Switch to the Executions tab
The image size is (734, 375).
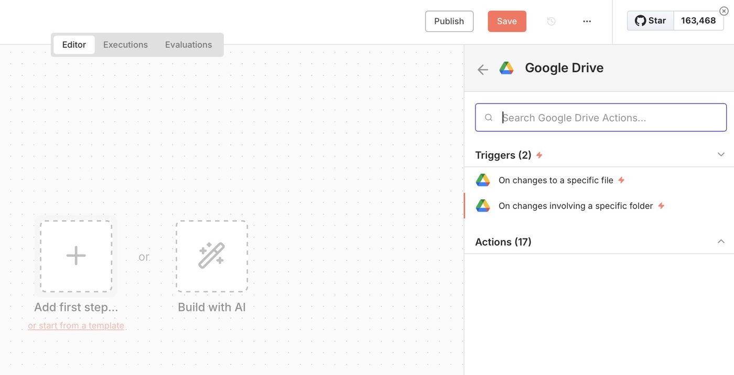click(x=125, y=45)
